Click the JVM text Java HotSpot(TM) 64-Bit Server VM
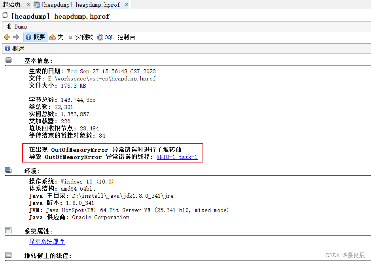Screen dimensions: 371x262 click(x=98, y=210)
